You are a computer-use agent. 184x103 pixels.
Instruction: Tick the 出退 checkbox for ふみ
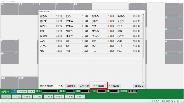click(57, 41)
